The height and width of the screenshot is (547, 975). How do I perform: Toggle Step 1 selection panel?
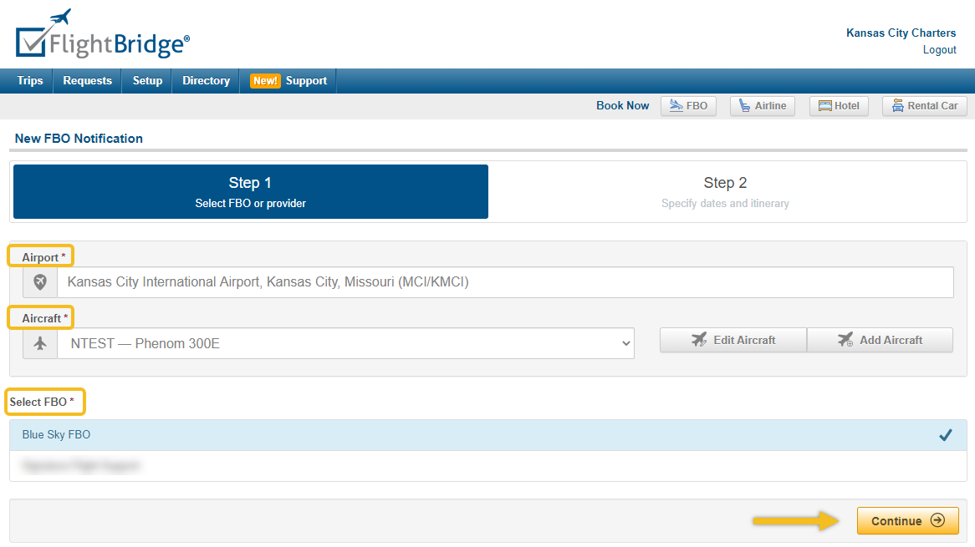(x=249, y=191)
